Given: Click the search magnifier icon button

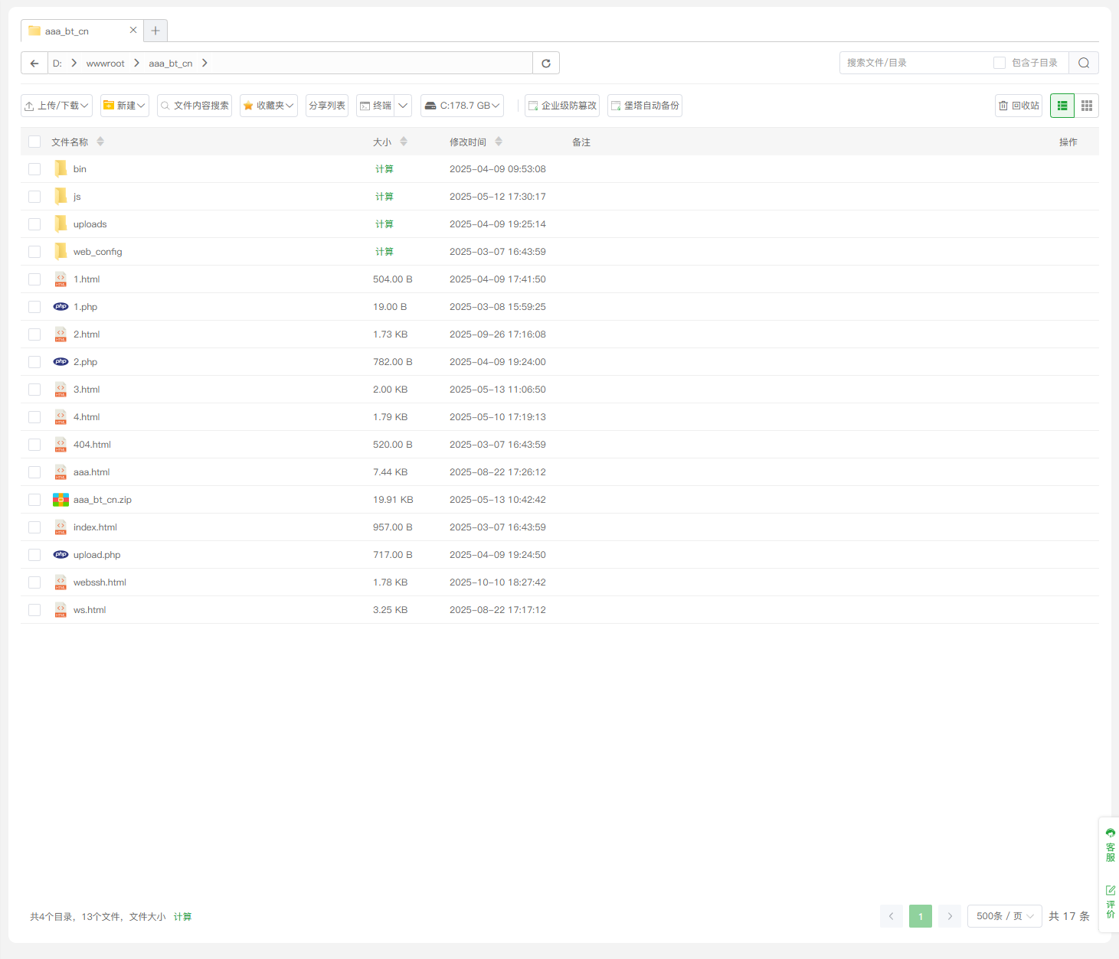Looking at the screenshot, I should click(1084, 64).
